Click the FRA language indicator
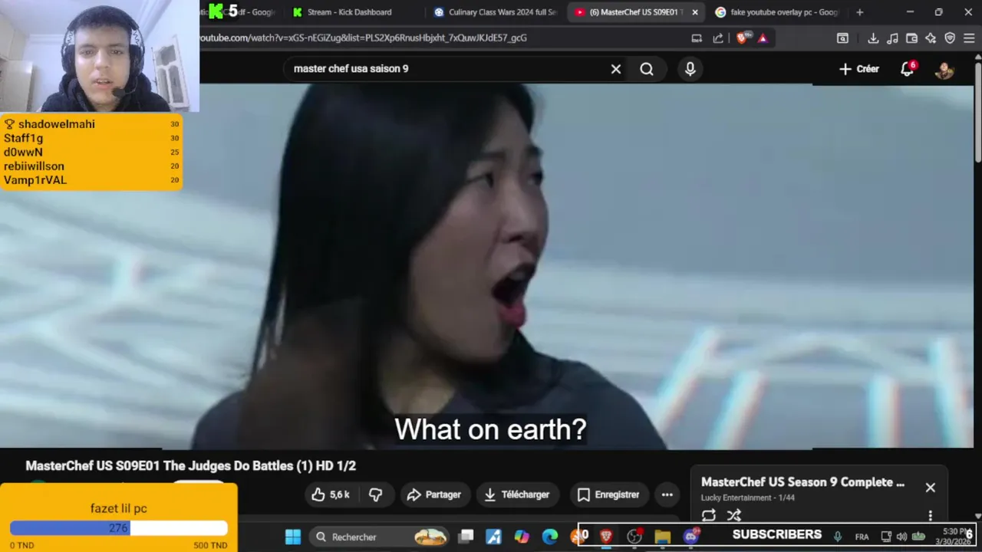The height and width of the screenshot is (552, 982). click(x=862, y=537)
